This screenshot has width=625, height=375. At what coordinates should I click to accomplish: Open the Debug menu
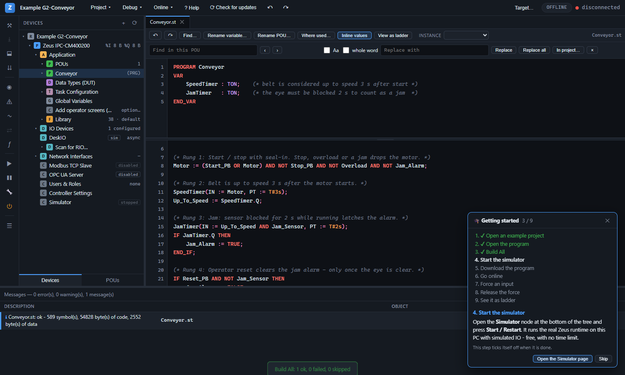pyautogui.click(x=132, y=7)
